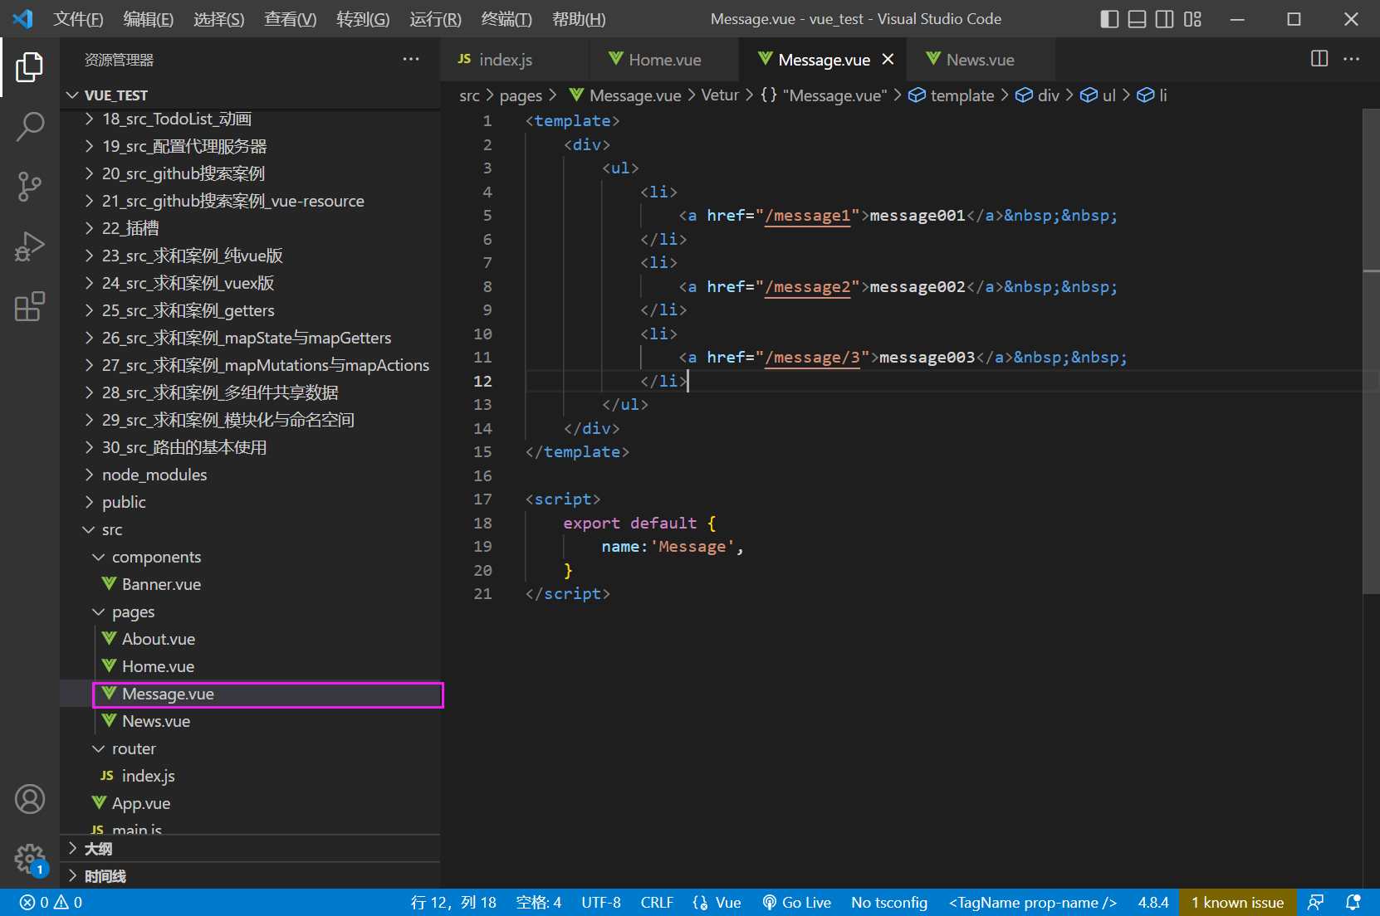Screen dimensions: 1380x916
Task: Open the 编辑(E) menu
Action: coord(149,19)
